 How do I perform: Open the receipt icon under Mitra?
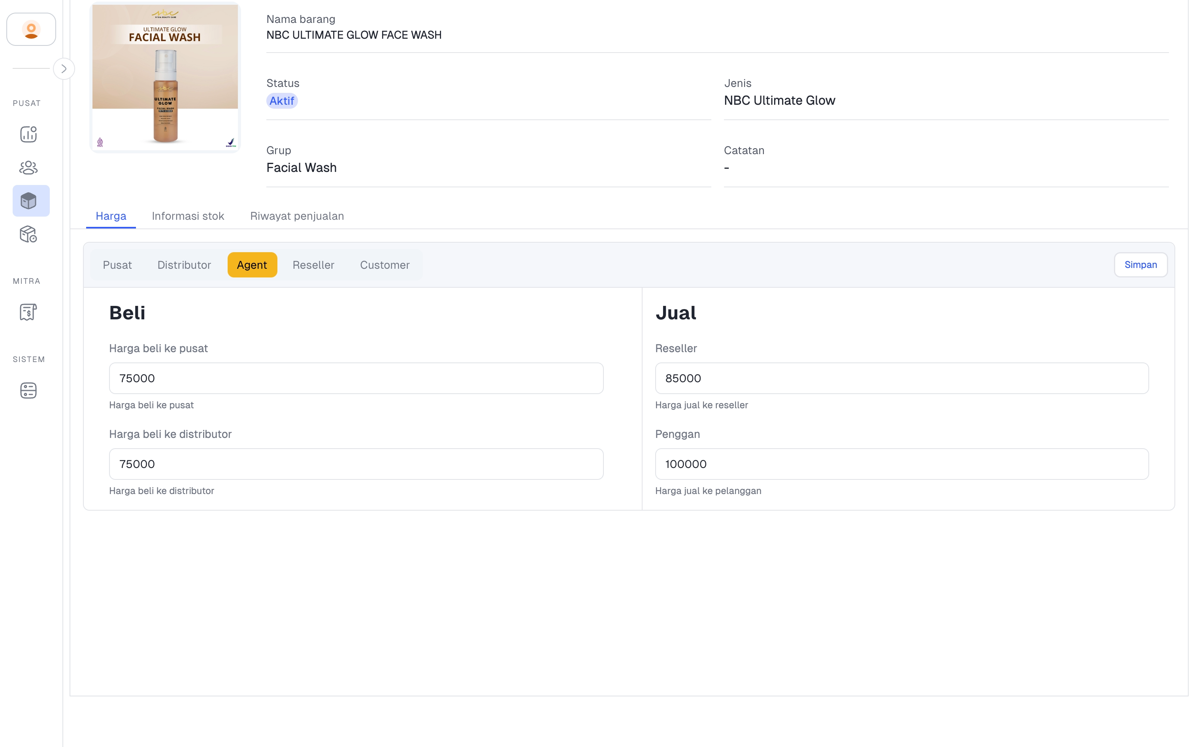[28, 312]
